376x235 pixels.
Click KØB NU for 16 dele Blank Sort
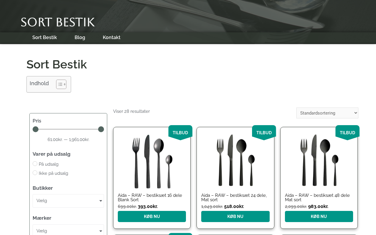pyautogui.click(x=152, y=216)
